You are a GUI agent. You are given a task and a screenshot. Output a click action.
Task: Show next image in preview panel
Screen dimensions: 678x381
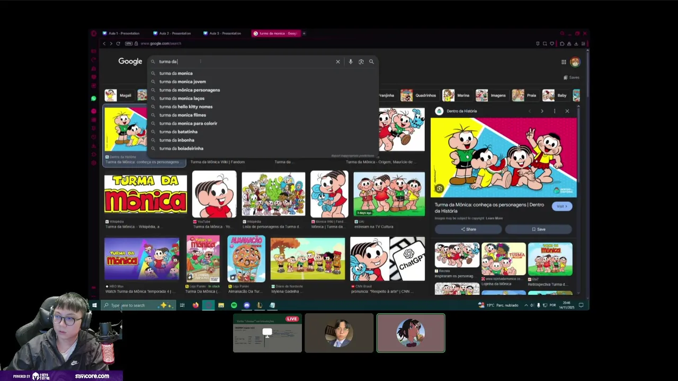click(x=542, y=111)
